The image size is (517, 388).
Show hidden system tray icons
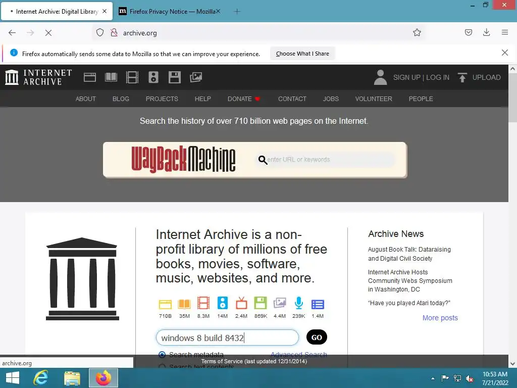(433, 378)
